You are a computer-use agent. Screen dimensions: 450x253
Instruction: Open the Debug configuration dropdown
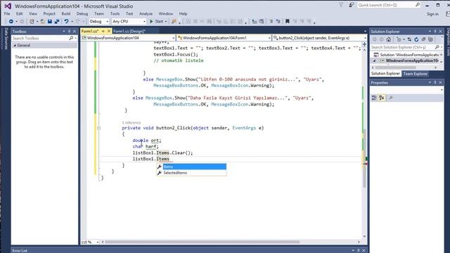pos(108,22)
